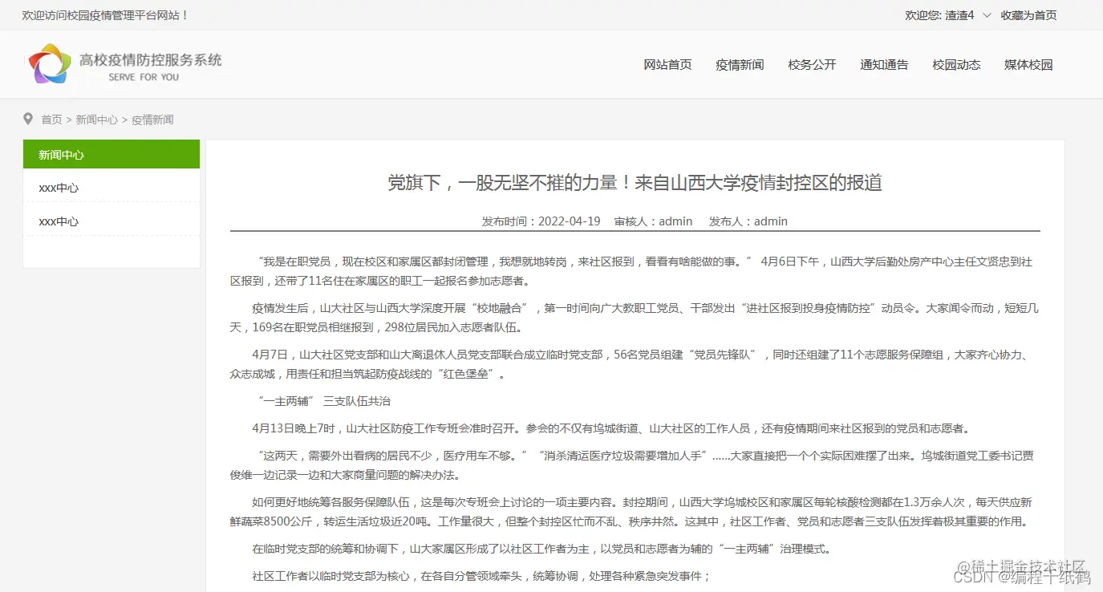Click the article title 党旗下，一股无坚不摧的力量
The height and width of the screenshot is (592, 1103).
(635, 183)
